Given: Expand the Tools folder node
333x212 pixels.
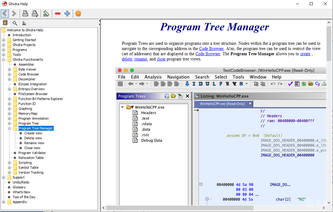Looking at the screenshot, I should click(4, 55).
